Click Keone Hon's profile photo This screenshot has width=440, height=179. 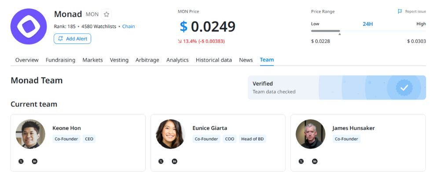[30, 134]
